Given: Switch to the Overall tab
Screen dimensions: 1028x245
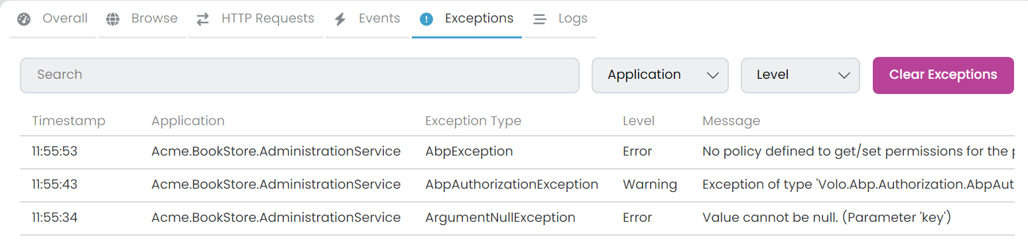Looking at the screenshot, I should [53, 19].
